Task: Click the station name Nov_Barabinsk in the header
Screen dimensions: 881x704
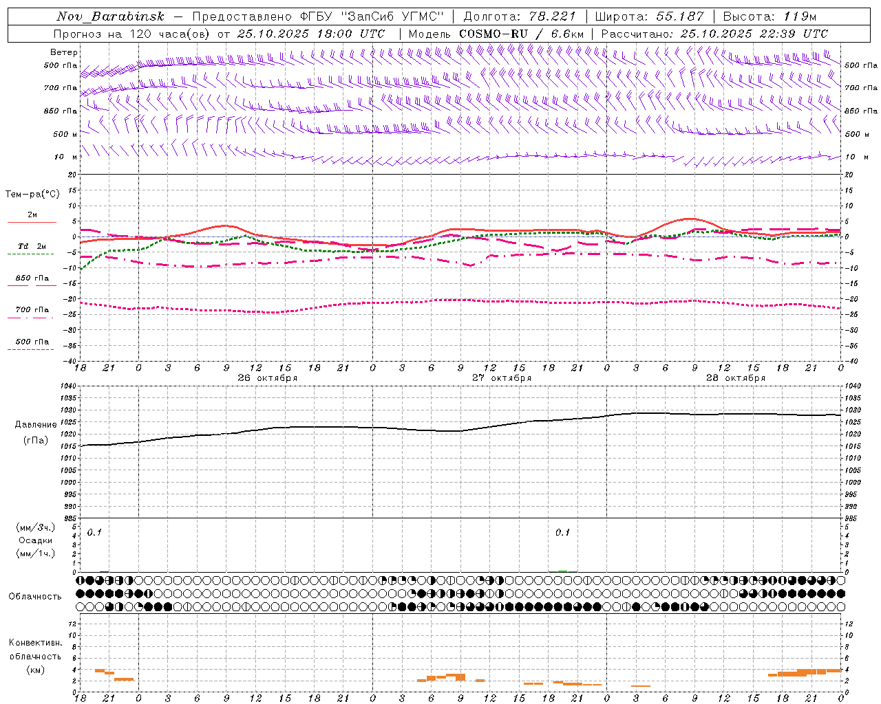Action: [x=110, y=16]
